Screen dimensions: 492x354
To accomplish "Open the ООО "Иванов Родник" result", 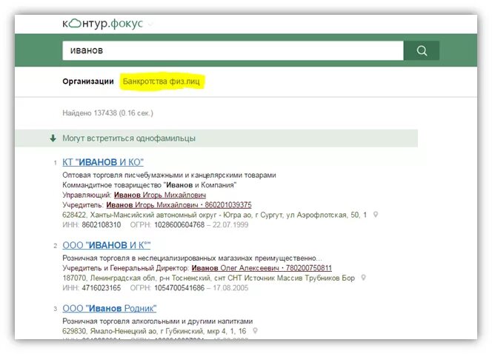I will [109, 308].
